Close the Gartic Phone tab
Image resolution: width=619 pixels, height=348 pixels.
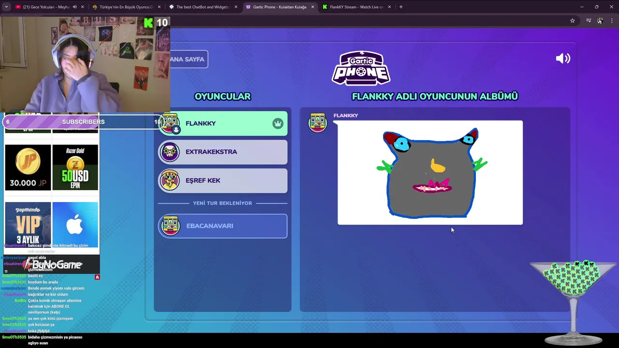pos(312,7)
